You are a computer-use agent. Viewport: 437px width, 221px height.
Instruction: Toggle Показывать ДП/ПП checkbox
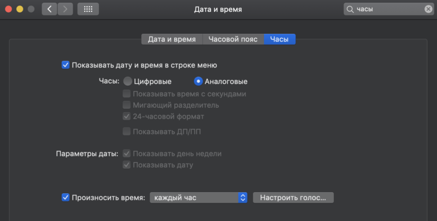pos(127,131)
